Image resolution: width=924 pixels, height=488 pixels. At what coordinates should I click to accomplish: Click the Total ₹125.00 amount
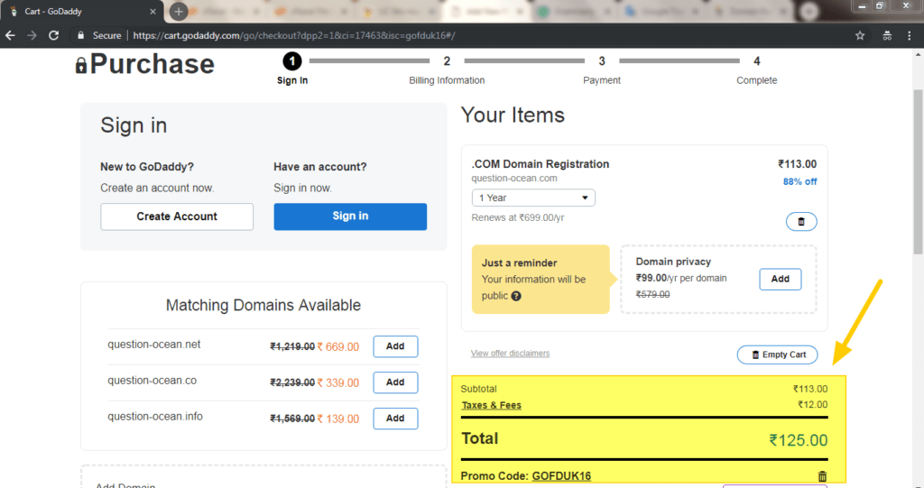coord(798,440)
